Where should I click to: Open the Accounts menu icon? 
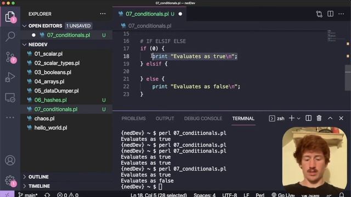coord(10,160)
